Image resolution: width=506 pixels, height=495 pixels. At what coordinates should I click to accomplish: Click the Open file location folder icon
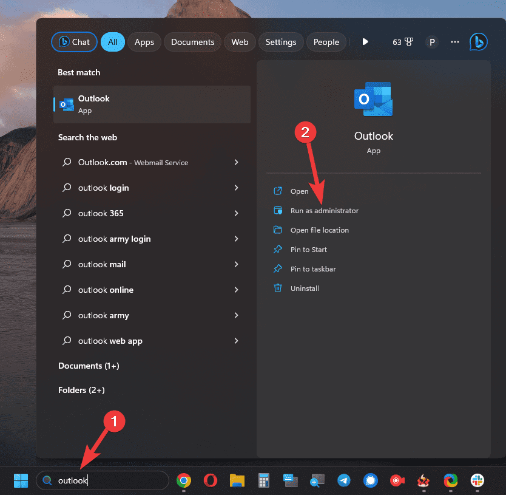[277, 230]
